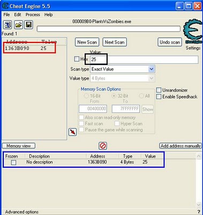The width and height of the screenshot is (203, 215).
Task: Clear the address list with the red no-entry icon
Action: (x=103, y=146)
